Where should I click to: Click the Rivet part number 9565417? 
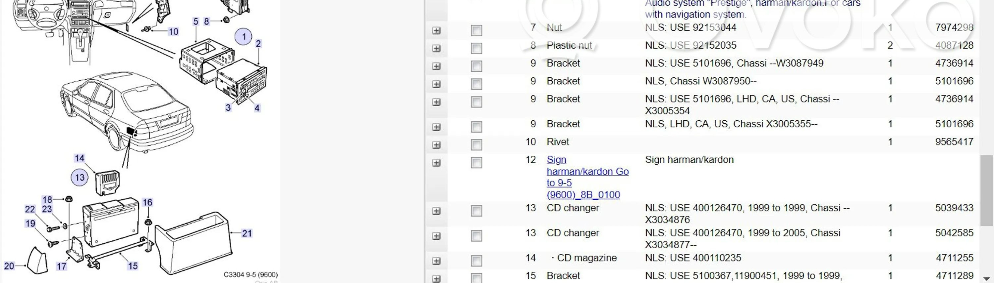coord(954,142)
